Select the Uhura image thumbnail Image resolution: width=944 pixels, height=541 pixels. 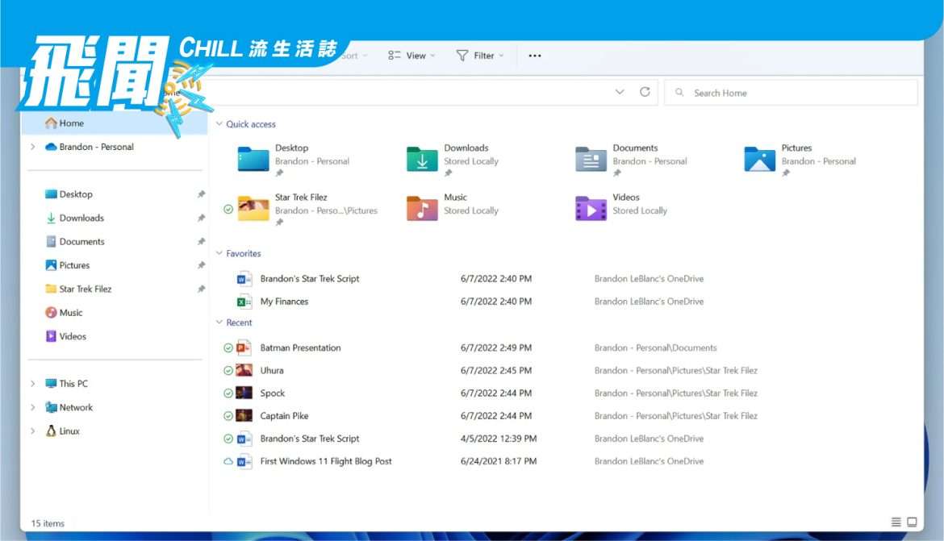pyautogui.click(x=244, y=370)
